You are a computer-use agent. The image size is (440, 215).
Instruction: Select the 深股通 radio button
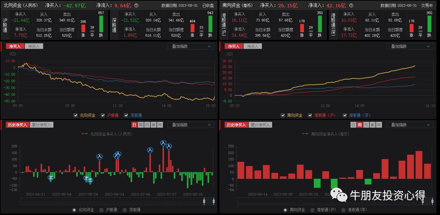click(125, 210)
